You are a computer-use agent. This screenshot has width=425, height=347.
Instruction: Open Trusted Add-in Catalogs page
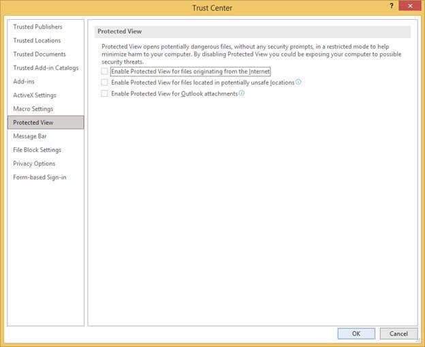pyautogui.click(x=46, y=67)
